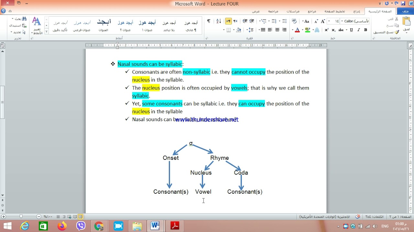
Task: Open the highlight color dropdown arrow
Action: tap(302, 30)
